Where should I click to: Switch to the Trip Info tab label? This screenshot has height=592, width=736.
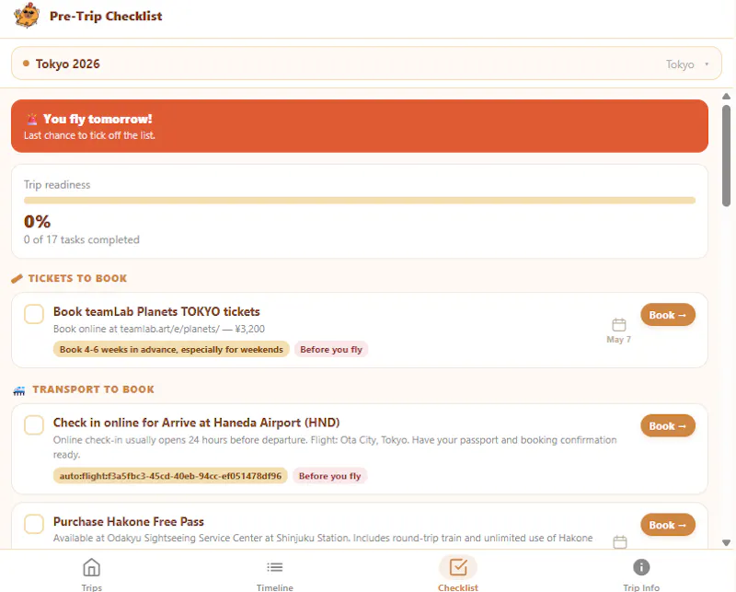[641, 587]
